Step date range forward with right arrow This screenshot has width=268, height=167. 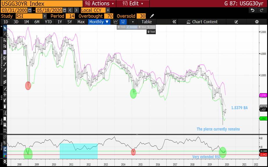(x=76, y=10)
